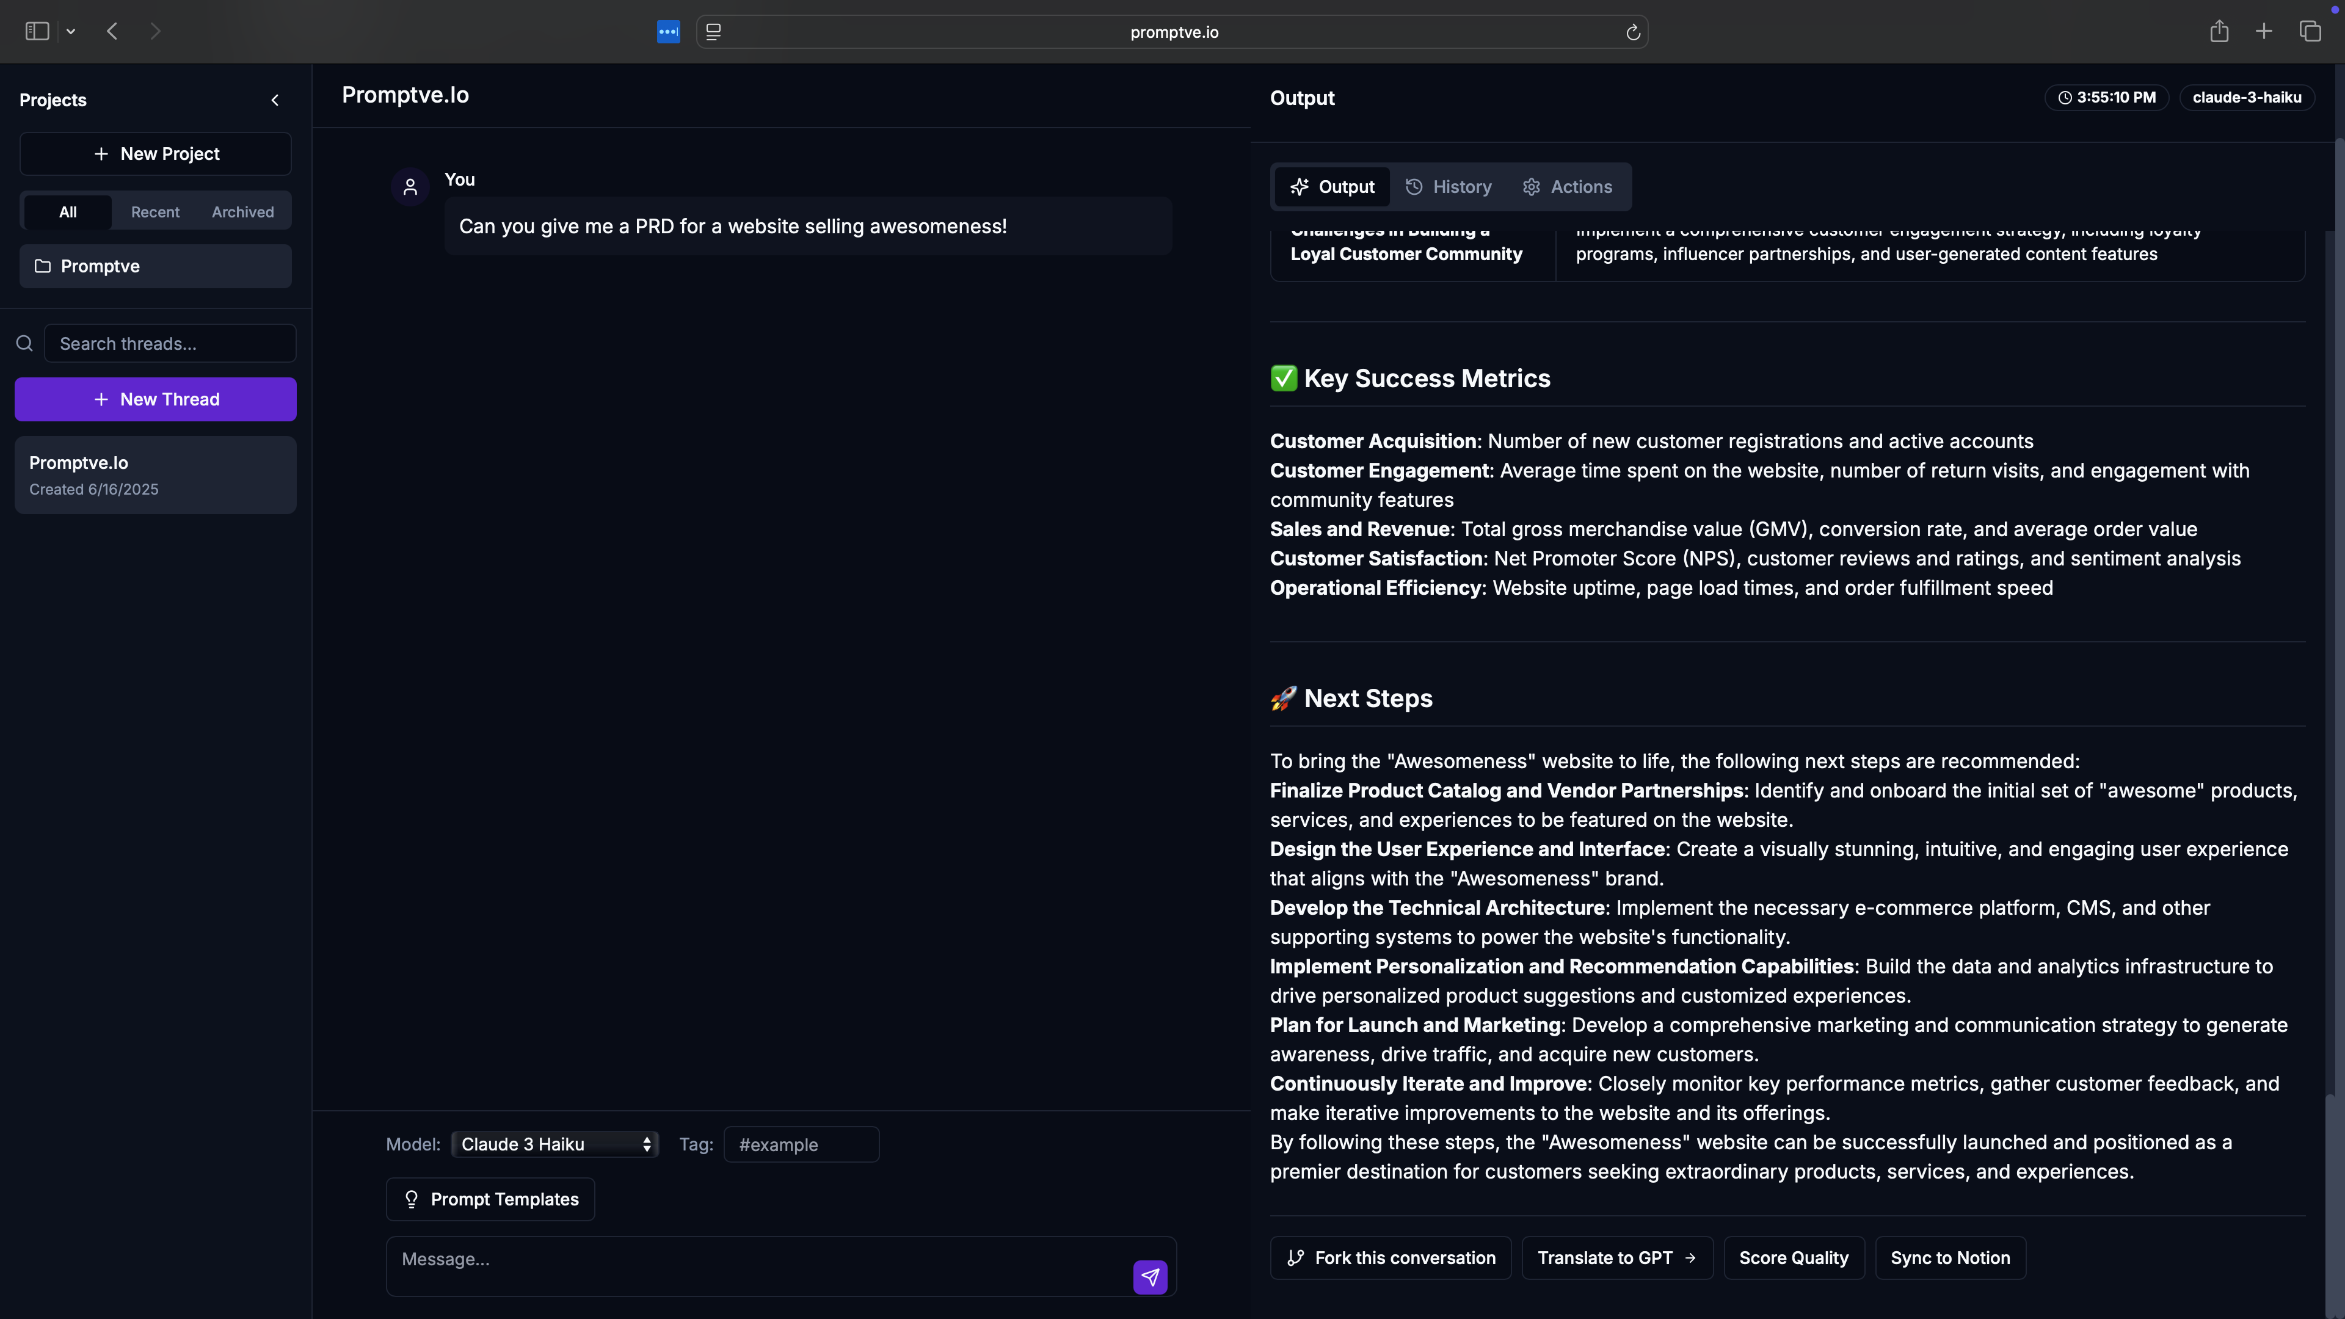Toggle the browser sidebar icon
Image resolution: width=2345 pixels, height=1319 pixels.
tap(37, 32)
